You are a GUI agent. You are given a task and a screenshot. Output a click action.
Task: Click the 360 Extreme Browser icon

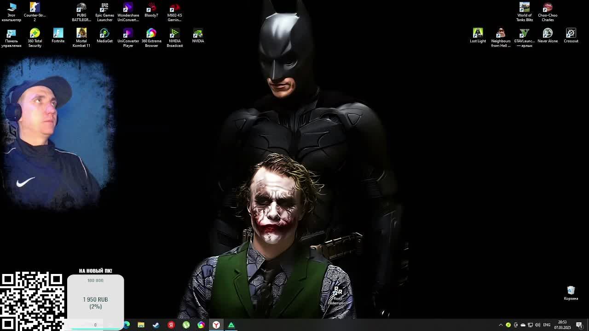coord(151,38)
